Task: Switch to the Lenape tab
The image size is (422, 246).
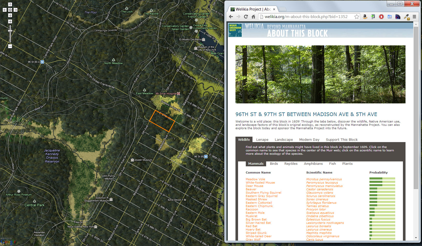Action: [262, 140]
